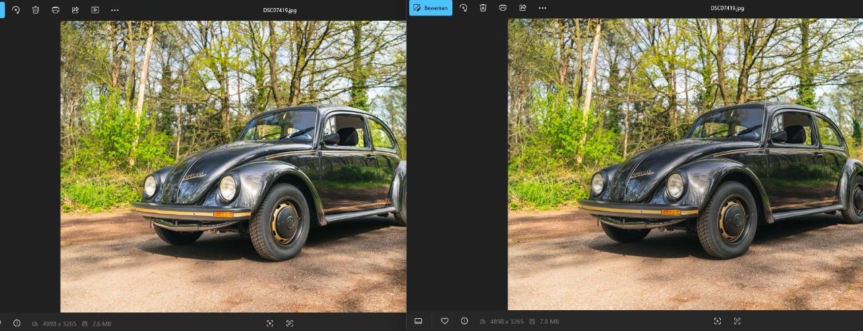Zoom to fit in the left window
Image resolution: width=863 pixels, height=331 pixels.
pos(270,323)
